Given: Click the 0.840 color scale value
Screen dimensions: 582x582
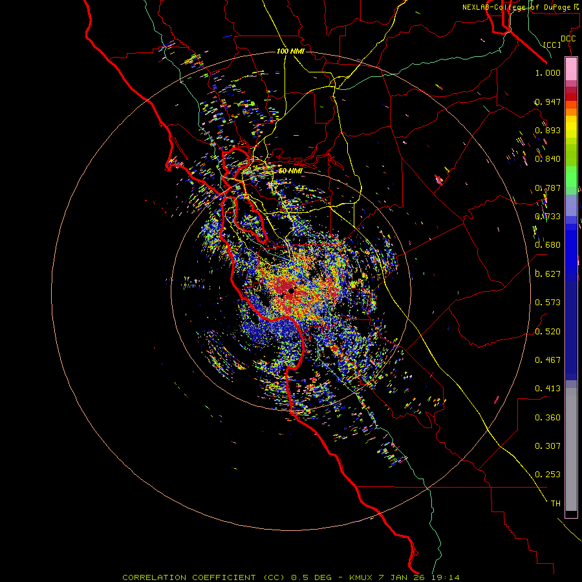Looking at the screenshot, I should point(548,159).
